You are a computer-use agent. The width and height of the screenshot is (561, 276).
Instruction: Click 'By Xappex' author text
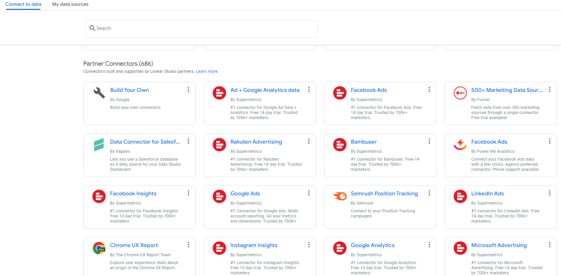[x=120, y=151]
